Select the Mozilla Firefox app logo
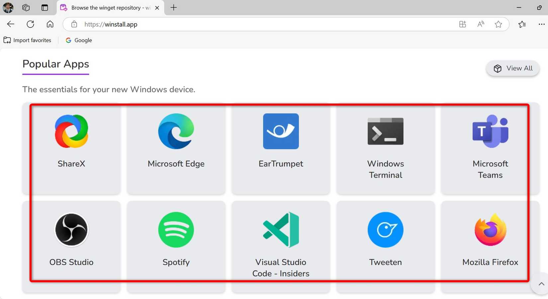The width and height of the screenshot is (548, 299). 490,229
